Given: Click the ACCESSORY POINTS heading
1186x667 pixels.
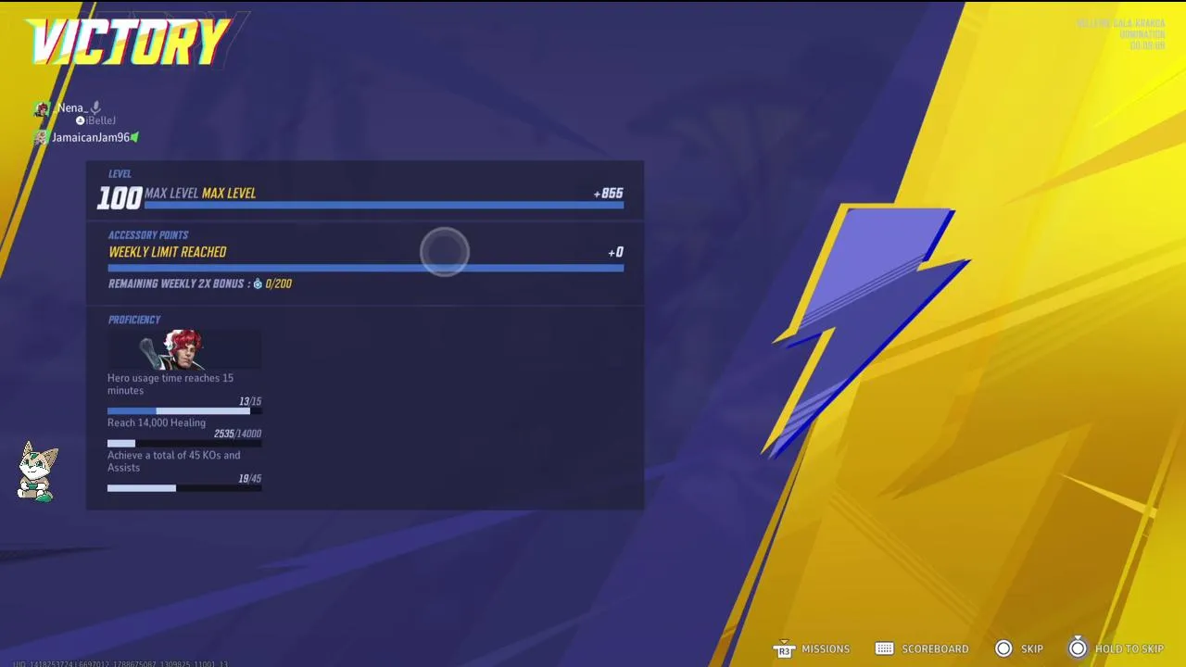Looking at the screenshot, I should tap(148, 235).
